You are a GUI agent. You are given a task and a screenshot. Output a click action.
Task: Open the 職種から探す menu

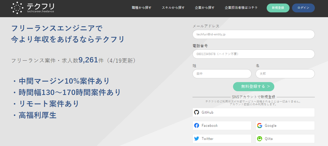[142, 8]
